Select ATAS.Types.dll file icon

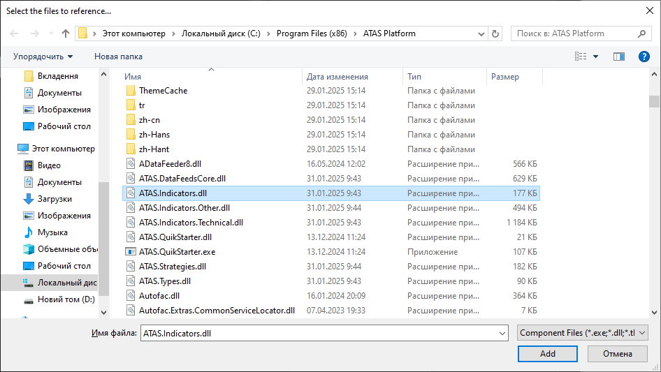tap(131, 281)
